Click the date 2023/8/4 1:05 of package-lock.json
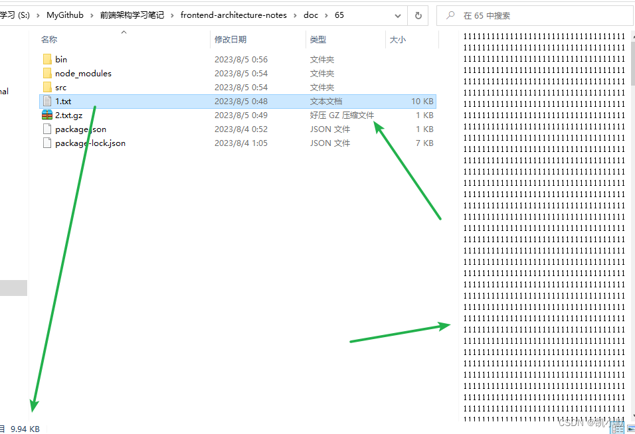Image resolution: width=635 pixels, height=434 pixels. [241, 143]
